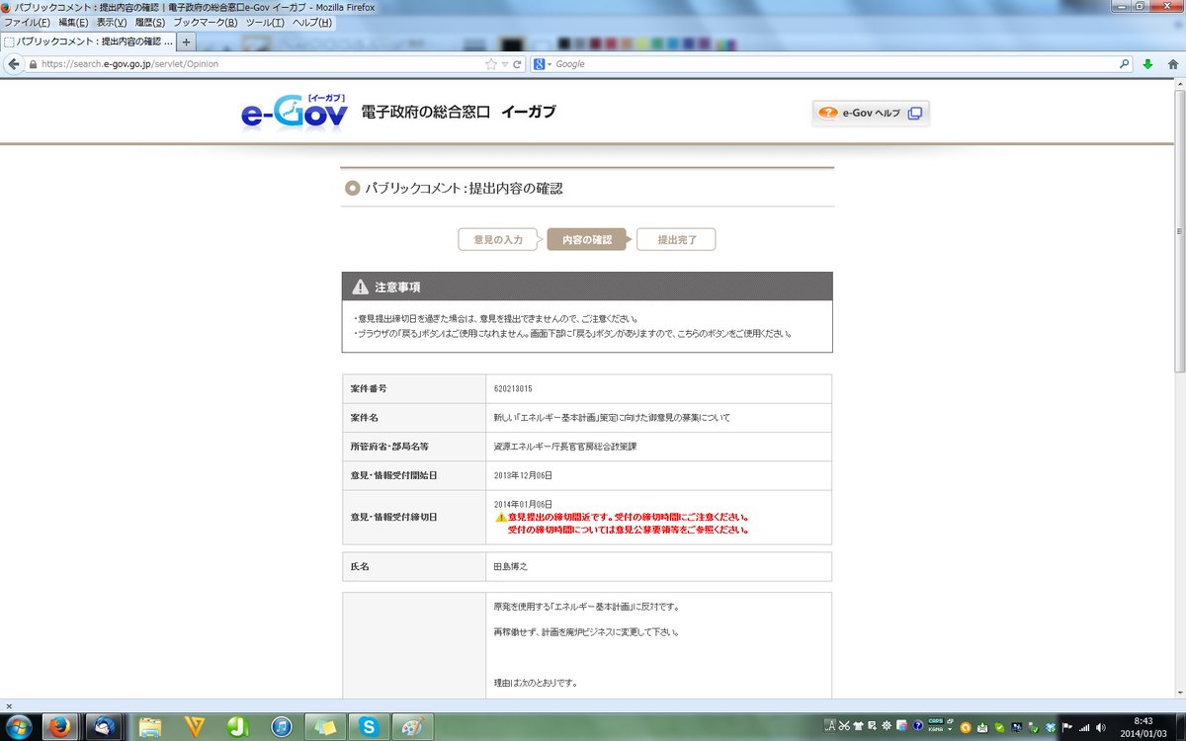Viewport: 1186px width, 741px height.
Task: Click the Firefox back arrow button
Action: (x=14, y=64)
